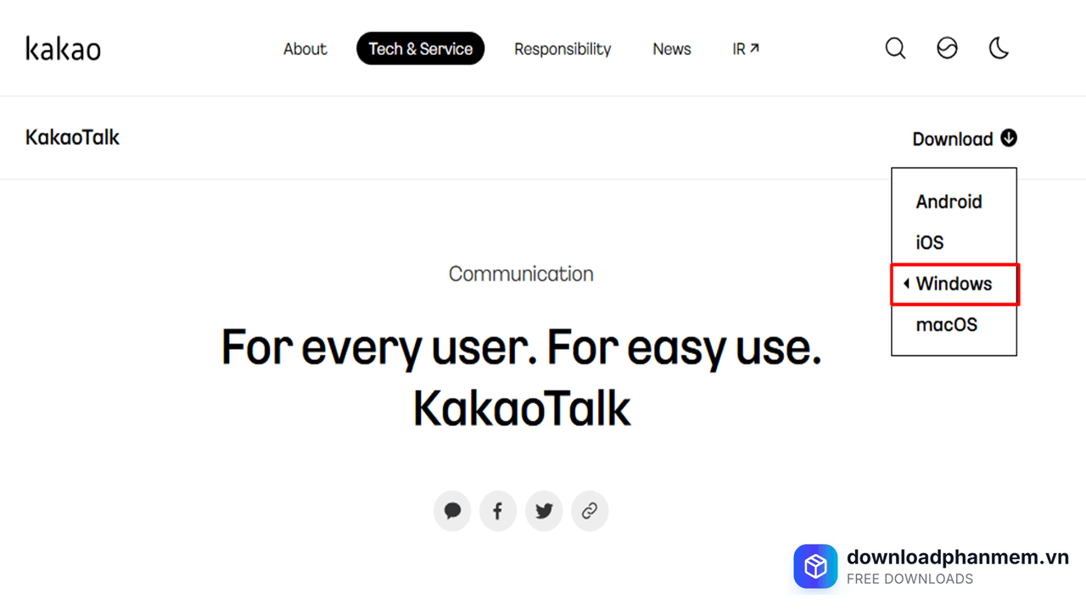Select iOS from download list

pyautogui.click(x=930, y=242)
